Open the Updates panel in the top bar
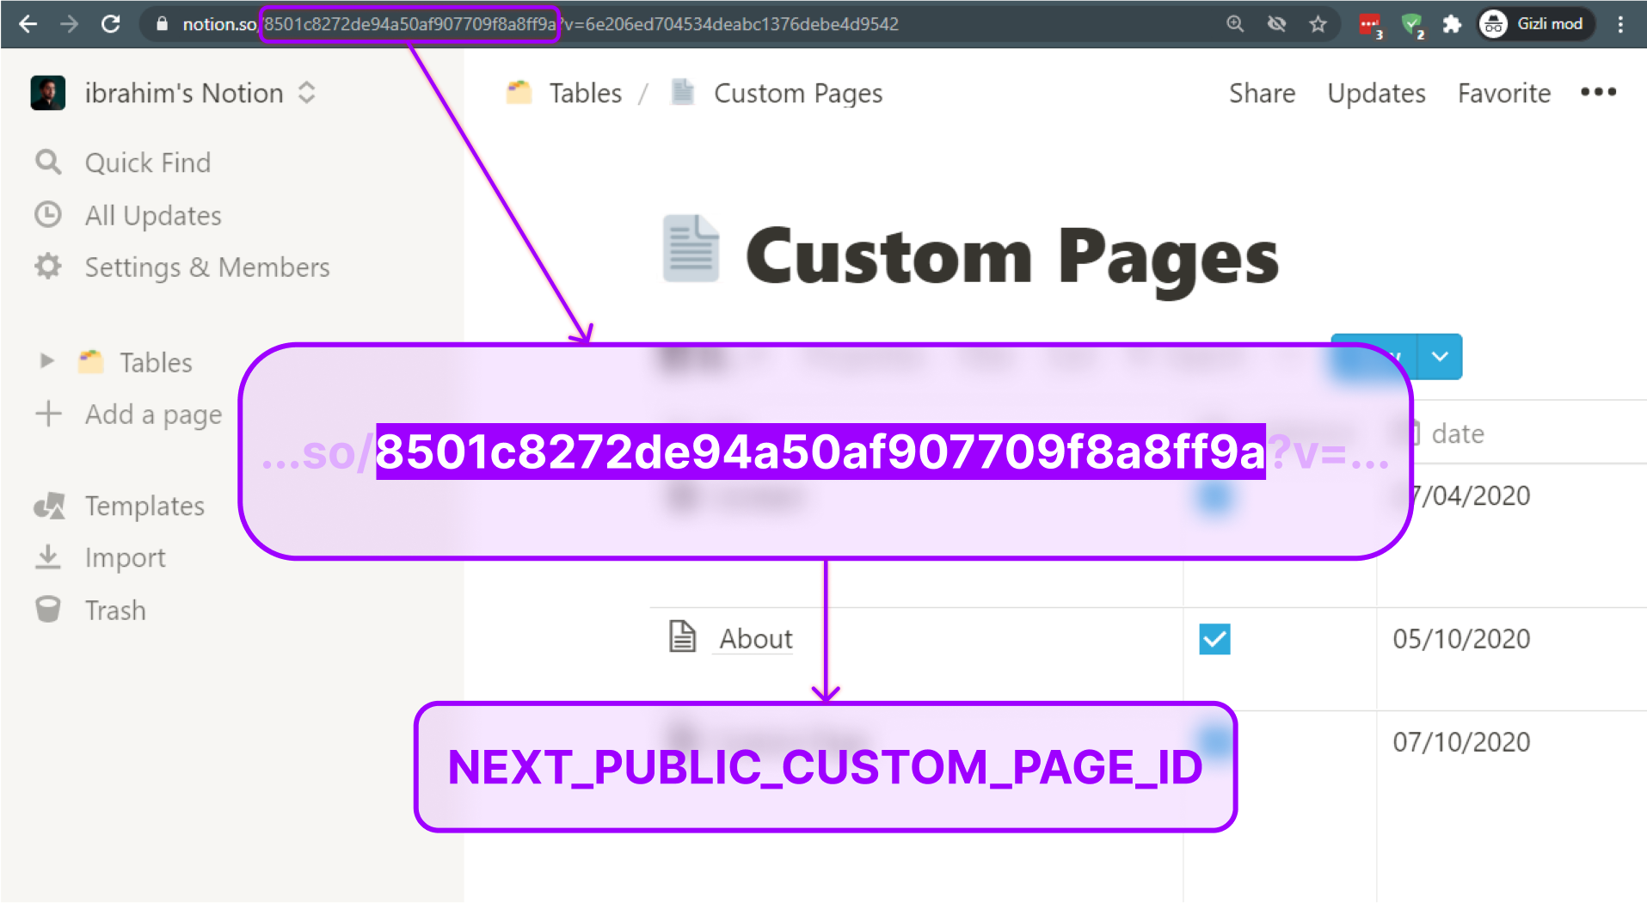 (x=1376, y=93)
